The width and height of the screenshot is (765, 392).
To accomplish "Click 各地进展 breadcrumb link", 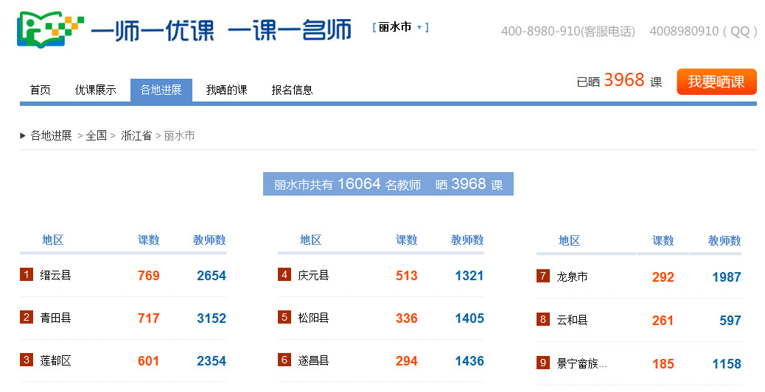I will point(51,135).
